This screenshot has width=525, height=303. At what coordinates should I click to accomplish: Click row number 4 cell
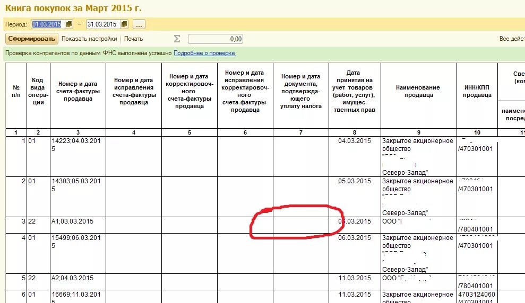coord(16,254)
